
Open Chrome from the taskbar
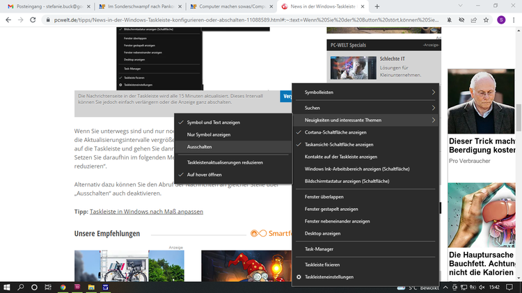[x=63, y=287]
